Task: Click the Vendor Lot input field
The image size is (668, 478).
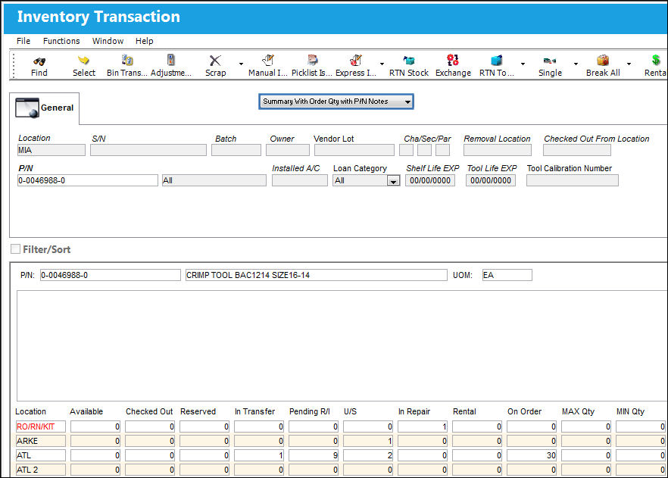Action: (x=354, y=150)
